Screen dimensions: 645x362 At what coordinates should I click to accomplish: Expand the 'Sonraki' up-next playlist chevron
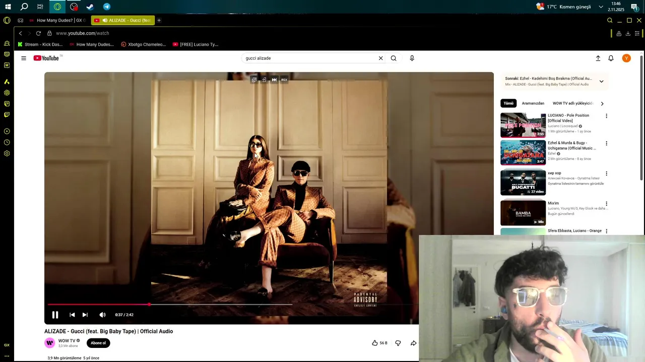point(601,81)
